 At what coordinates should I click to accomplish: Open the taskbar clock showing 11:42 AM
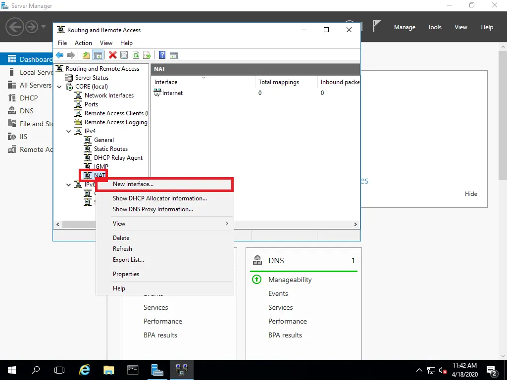(464, 370)
